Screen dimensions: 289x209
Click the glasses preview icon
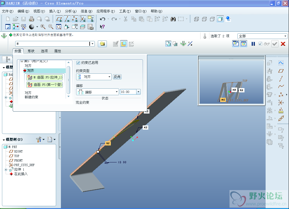point(267,44)
